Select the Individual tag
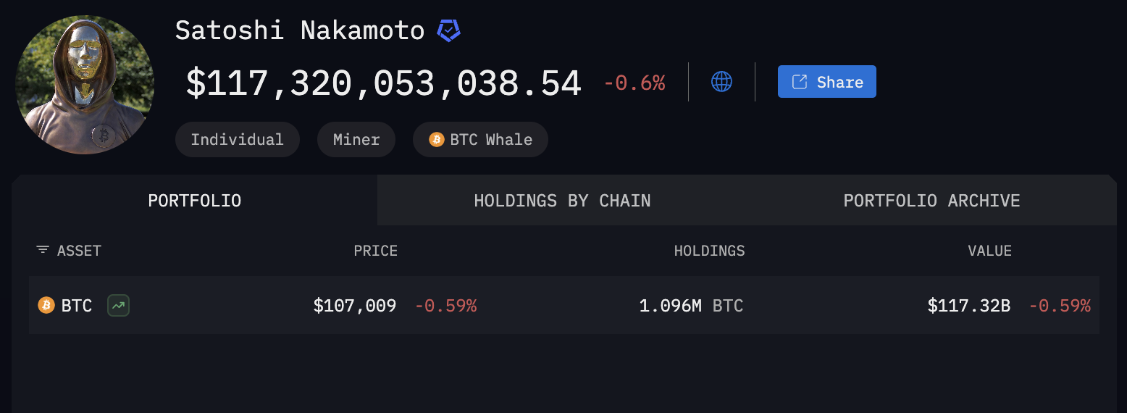This screenshot has height=413, width=1127. pyautogui.click(x=238, y=140)
